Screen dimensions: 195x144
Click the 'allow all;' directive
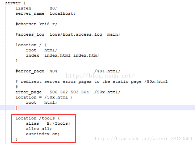(39, 129)
